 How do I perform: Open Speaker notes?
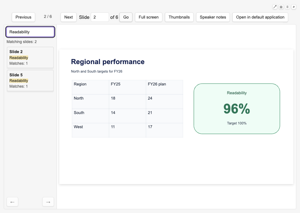click(213, 17)
